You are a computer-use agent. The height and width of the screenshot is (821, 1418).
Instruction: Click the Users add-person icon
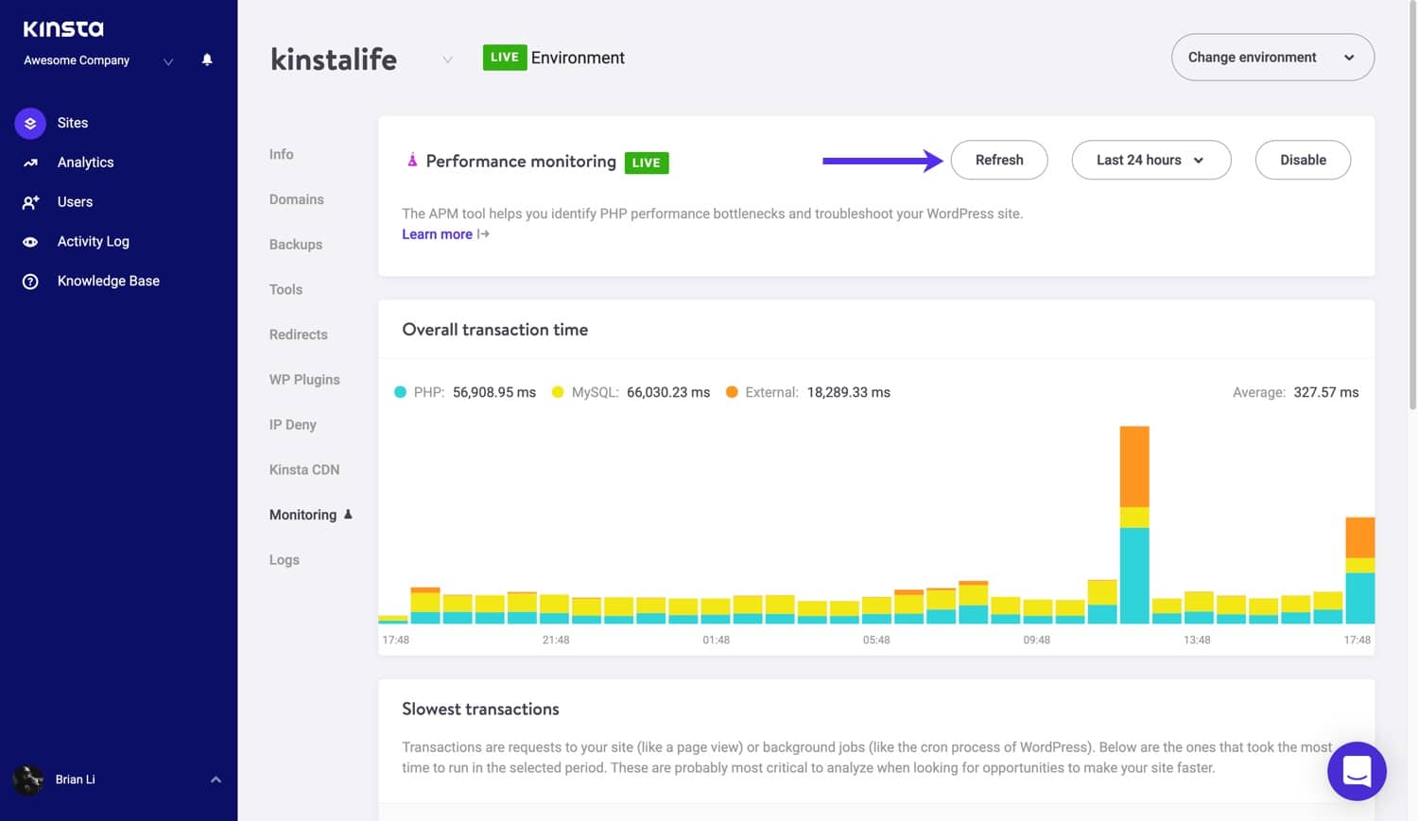click(x=30, y=202)
